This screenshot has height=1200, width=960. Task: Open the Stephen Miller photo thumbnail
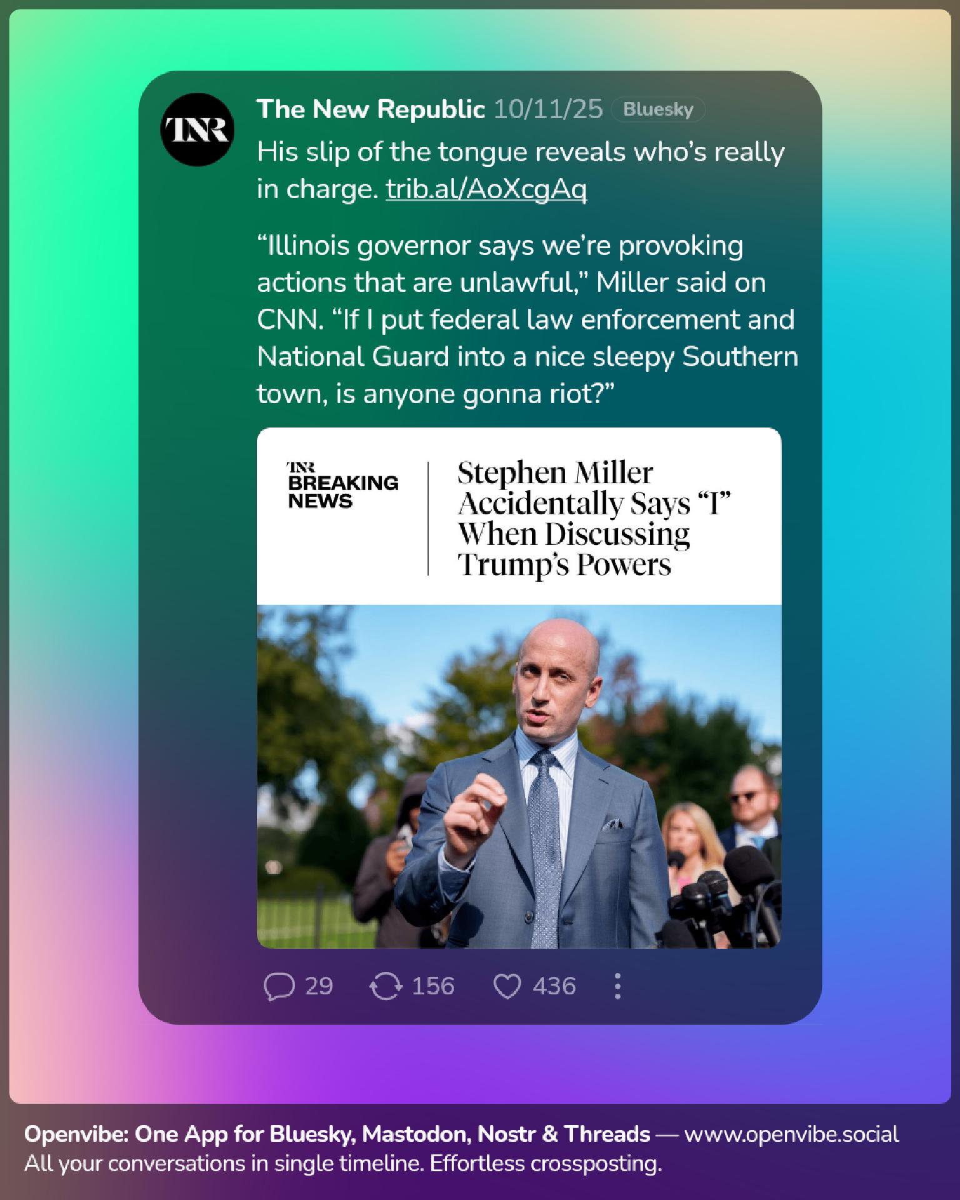tap(519, 776)
